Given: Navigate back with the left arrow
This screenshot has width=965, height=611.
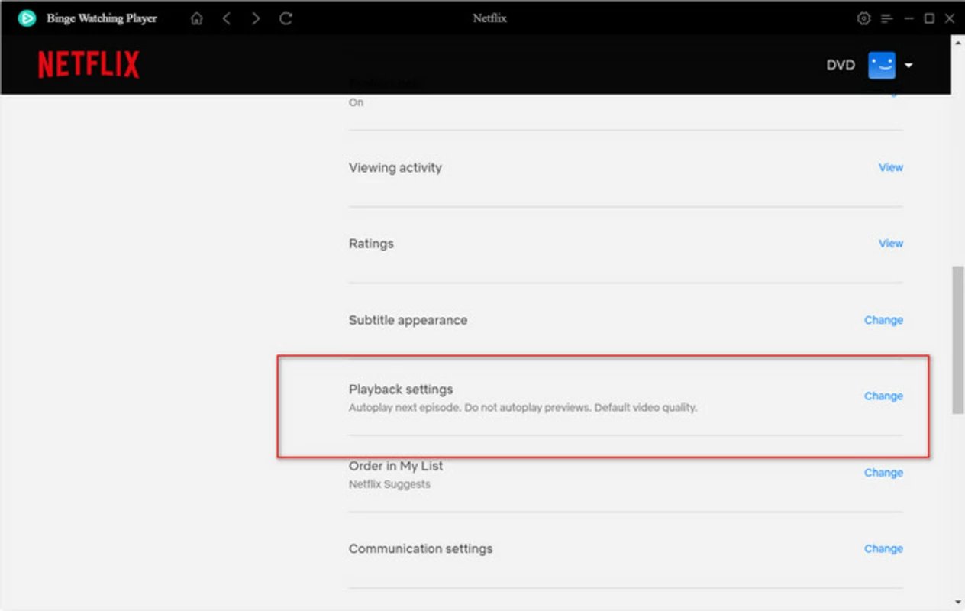Looking at the screenshot, I should coord(226,18).
